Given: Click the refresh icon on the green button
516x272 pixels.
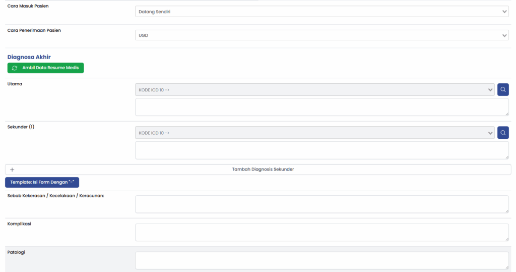Looking at the screenshot, I should [x=15, y=68].
